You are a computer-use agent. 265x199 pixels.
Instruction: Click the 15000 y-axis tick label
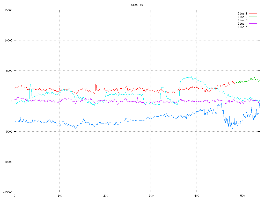pyautogui.click(x=8, y=10)
